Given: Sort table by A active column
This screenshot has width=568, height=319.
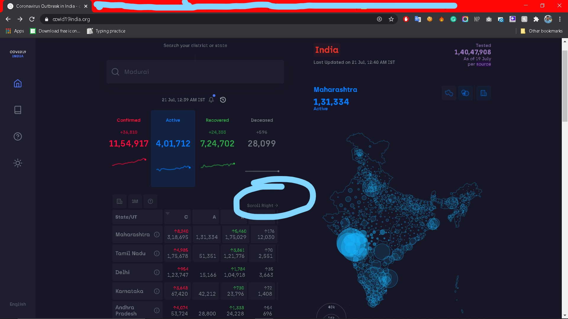Looking at the screenshot, I should pyautogui.click(x=206, y=217).
